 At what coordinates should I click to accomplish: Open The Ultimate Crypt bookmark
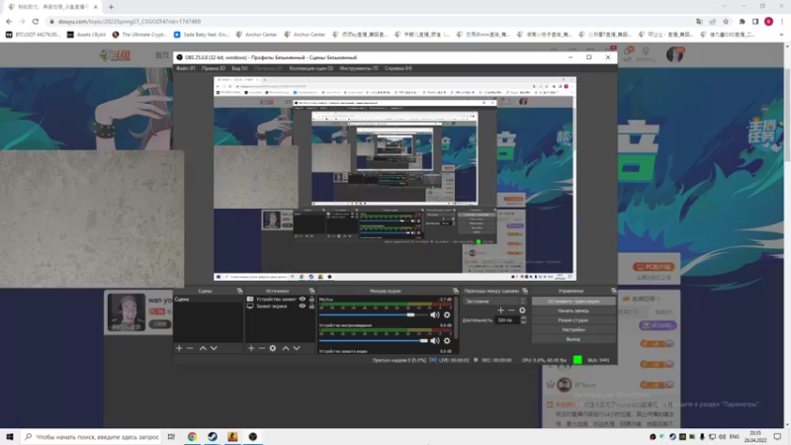click(139, 35)
